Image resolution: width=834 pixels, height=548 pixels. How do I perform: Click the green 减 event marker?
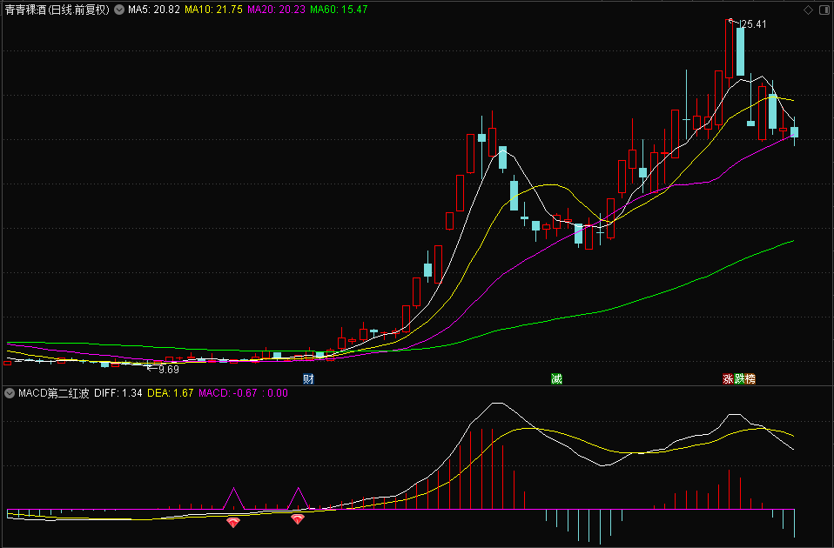pos(556,379)
